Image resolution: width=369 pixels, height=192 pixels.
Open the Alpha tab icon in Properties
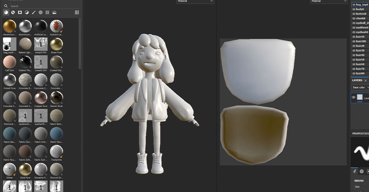point(362,172)
